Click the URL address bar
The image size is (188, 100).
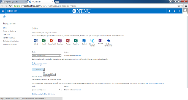pos(96,6)
